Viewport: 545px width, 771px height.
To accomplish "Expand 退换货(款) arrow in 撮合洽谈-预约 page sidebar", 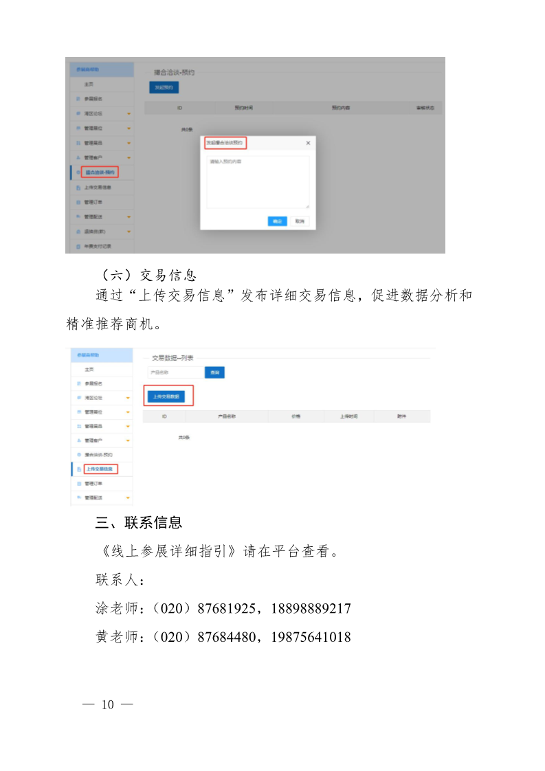I will (x=129, y=232).
